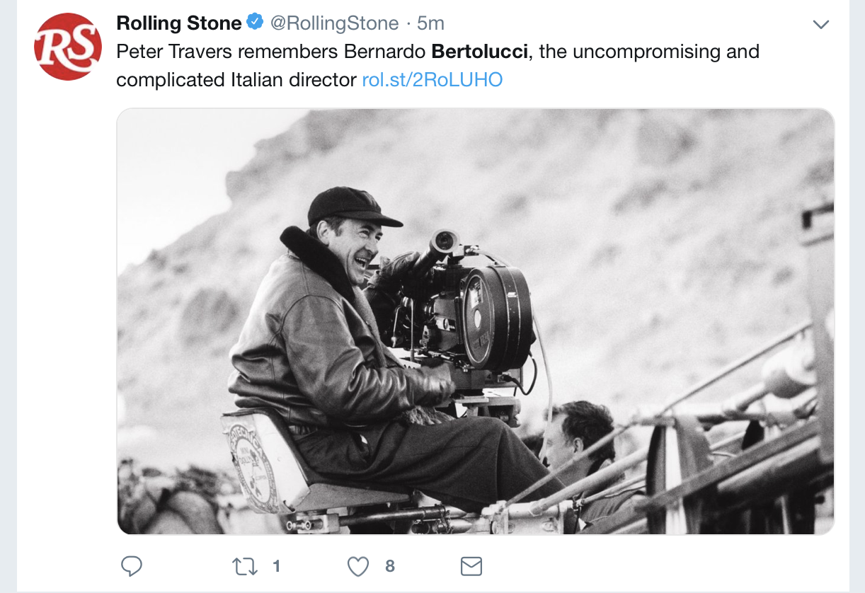
Task: Like the tweet with the heart icon
Action: (x=358, y=566)
